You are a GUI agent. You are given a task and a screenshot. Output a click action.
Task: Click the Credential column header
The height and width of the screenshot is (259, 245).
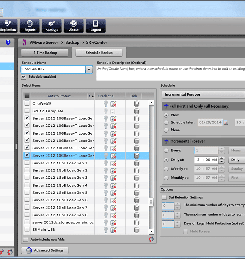[x=106, y=96]
